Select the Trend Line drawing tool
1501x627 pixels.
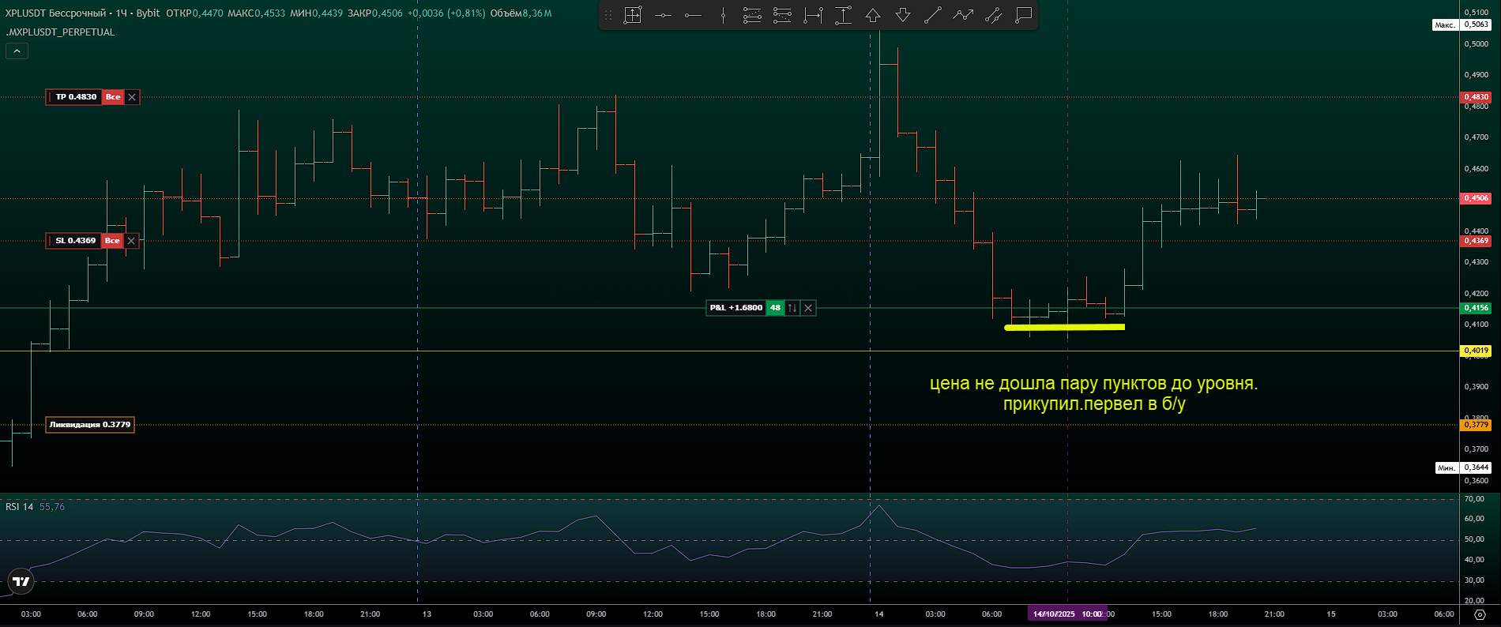coord(933,15)
